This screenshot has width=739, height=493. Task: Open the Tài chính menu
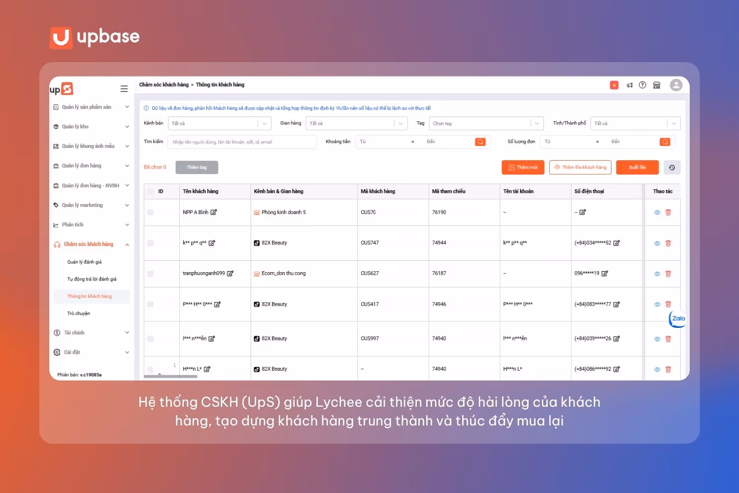point(91,333)
